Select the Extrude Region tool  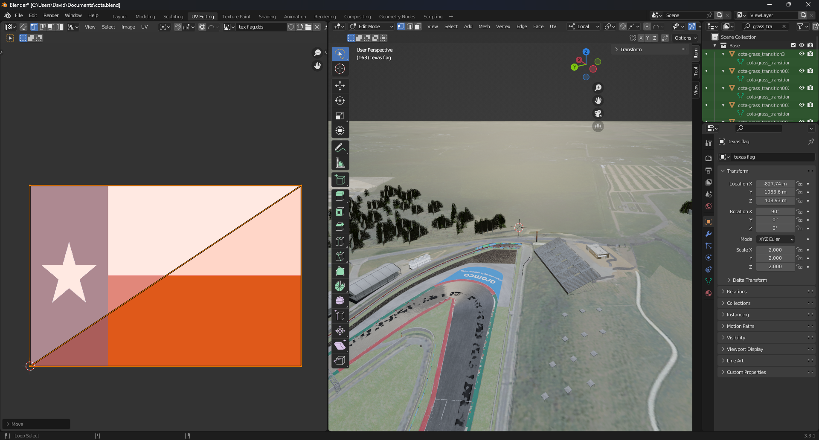pyautogui.click(x=340, y=197)
